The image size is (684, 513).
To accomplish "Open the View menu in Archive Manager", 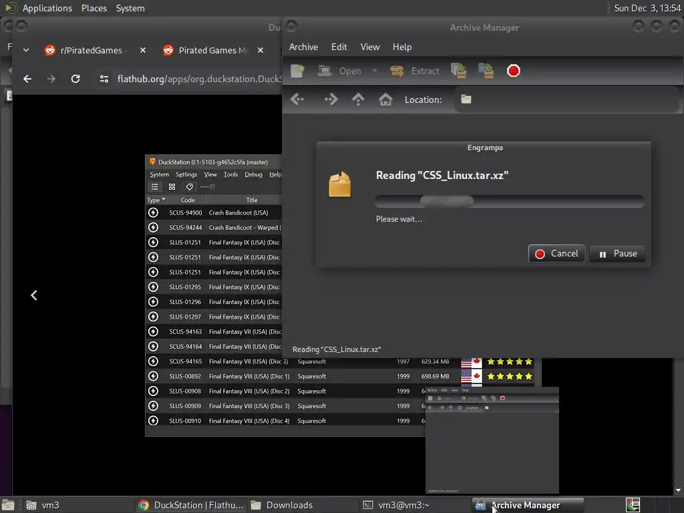I will (370, 47).
